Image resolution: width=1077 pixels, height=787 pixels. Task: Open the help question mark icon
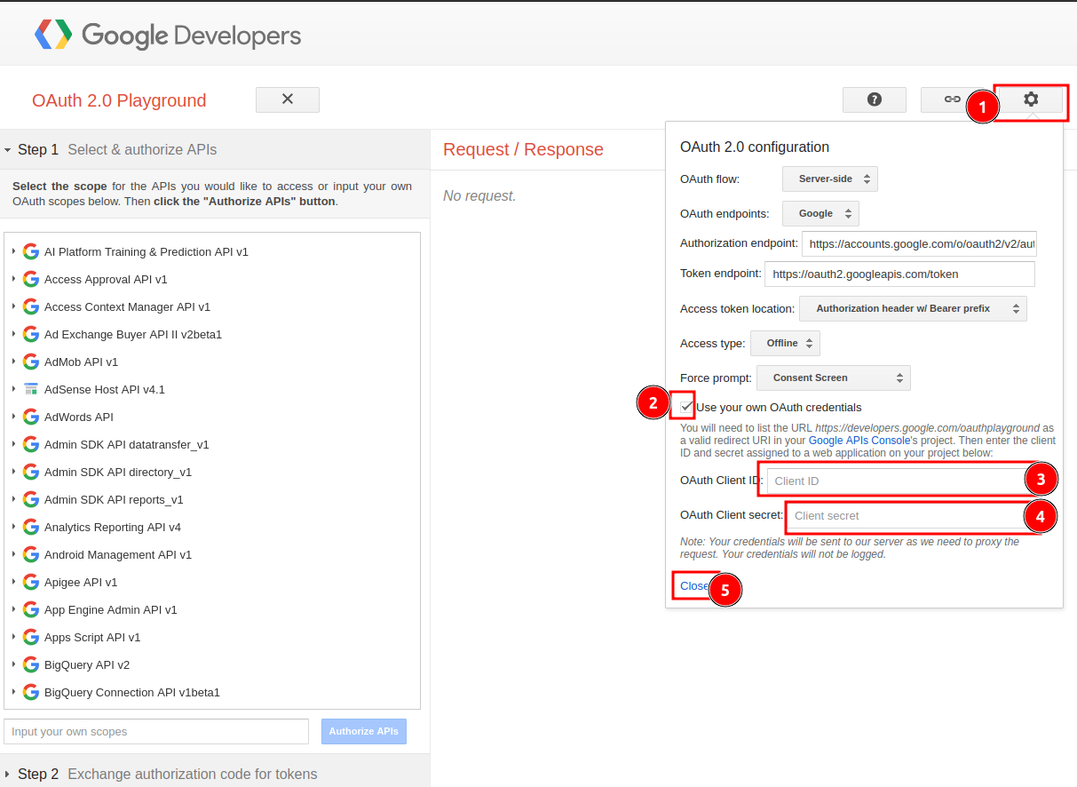pyautogui.click(x=875, y=99)
